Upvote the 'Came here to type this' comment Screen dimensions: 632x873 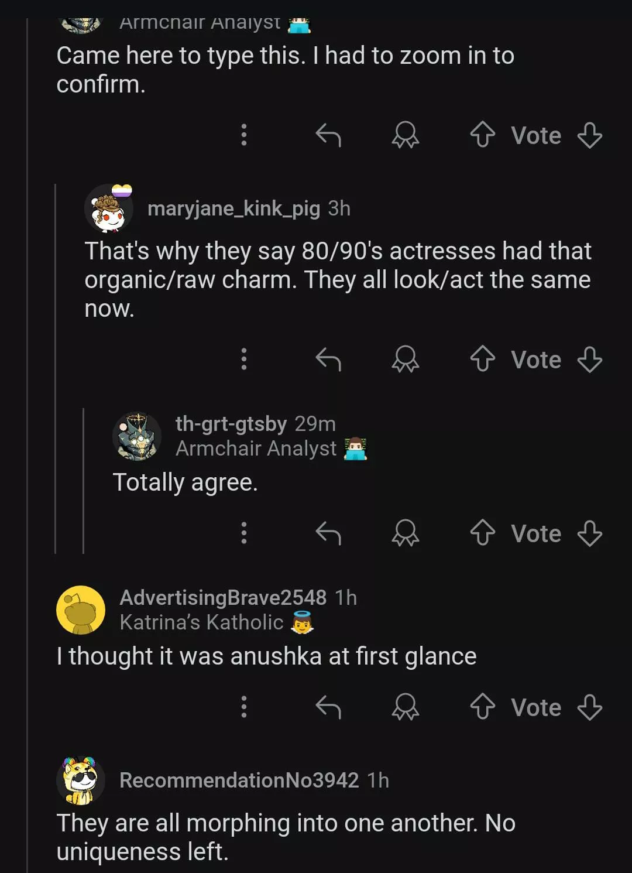coord(482,135)
